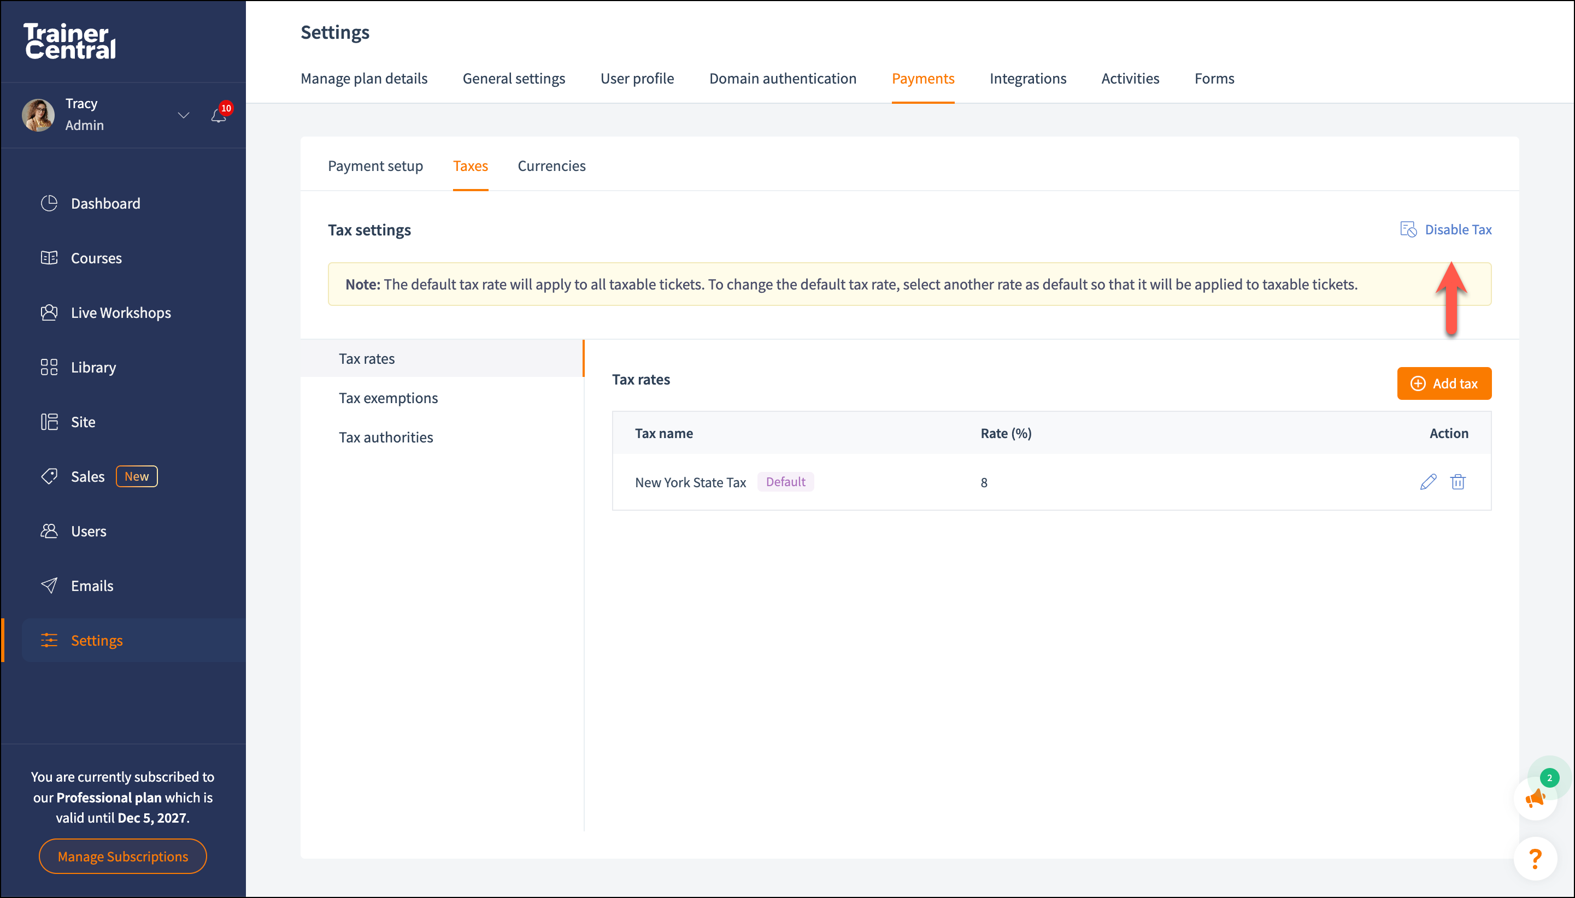Open the Integrations settings tab
Image resolution: width=1575 pixels, height=898 pixels.
(1027, 78)
